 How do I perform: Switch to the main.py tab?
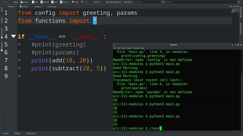pos(11,7)
